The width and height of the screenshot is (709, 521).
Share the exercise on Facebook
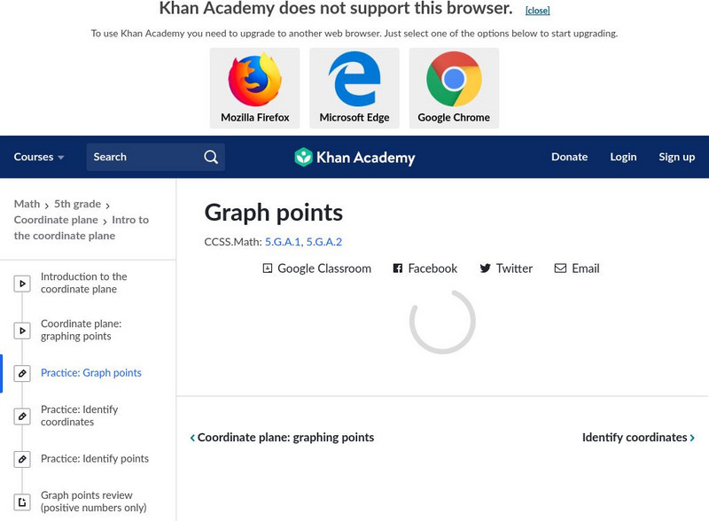point(425,268)
